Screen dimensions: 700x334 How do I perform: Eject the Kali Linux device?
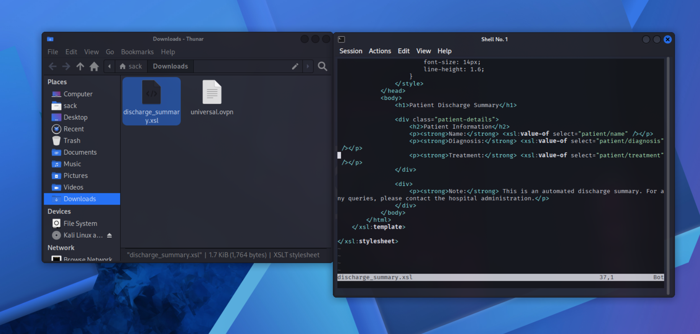110,235
